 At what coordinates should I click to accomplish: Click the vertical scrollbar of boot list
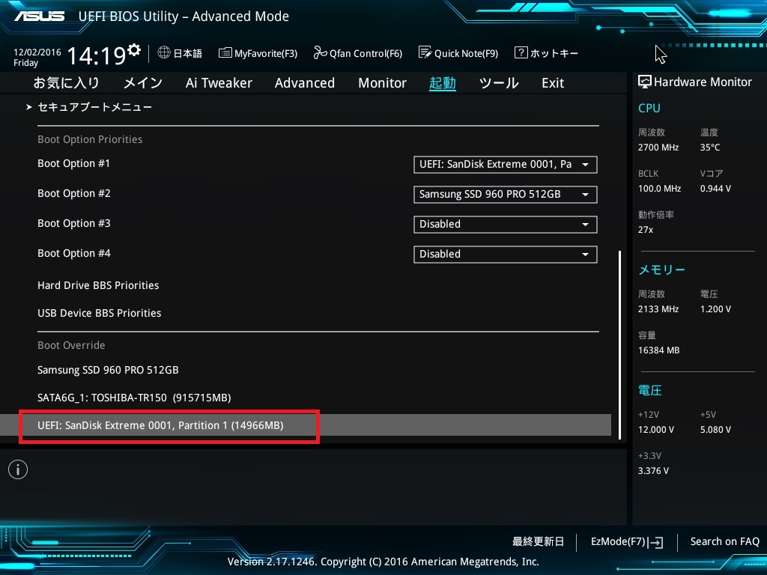[x=619, y=345]
